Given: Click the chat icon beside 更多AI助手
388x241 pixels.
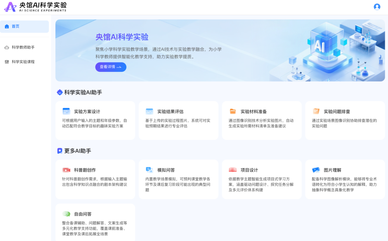Looking at the screenshot, I should 59,151.
